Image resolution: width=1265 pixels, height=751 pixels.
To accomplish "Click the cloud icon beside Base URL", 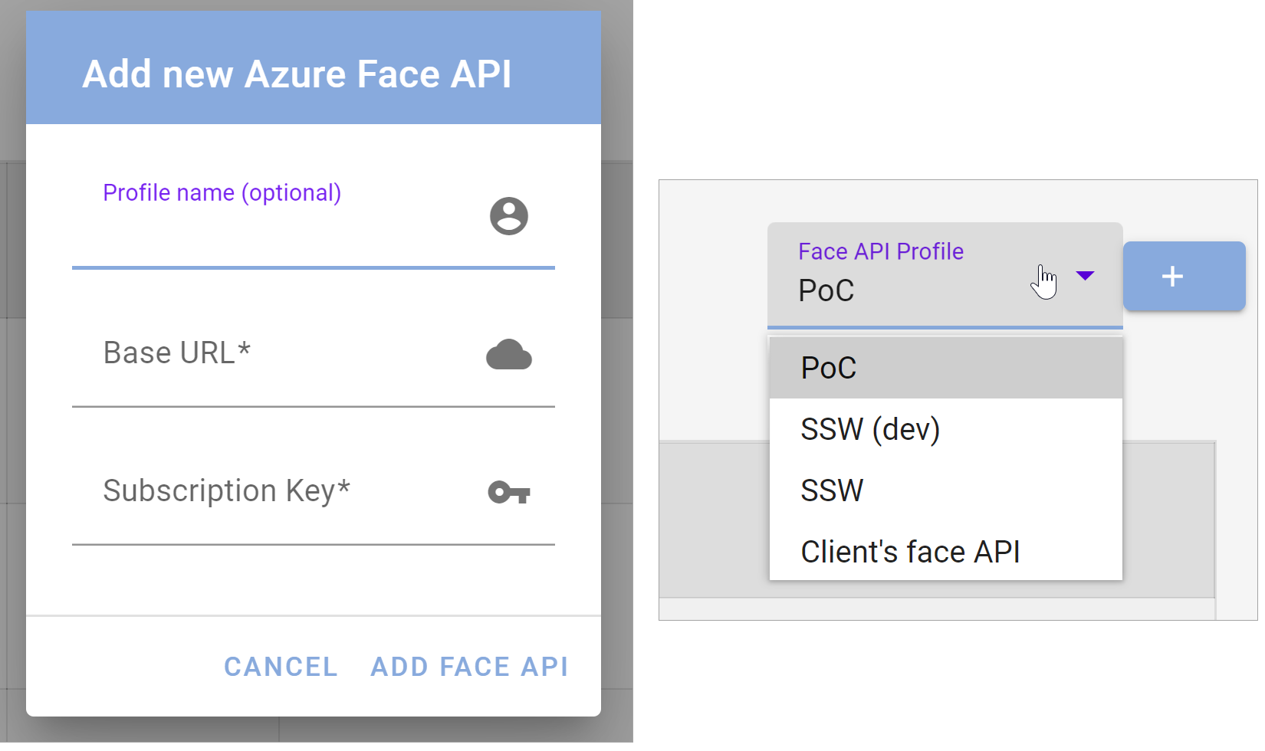I will click(509, 354).
